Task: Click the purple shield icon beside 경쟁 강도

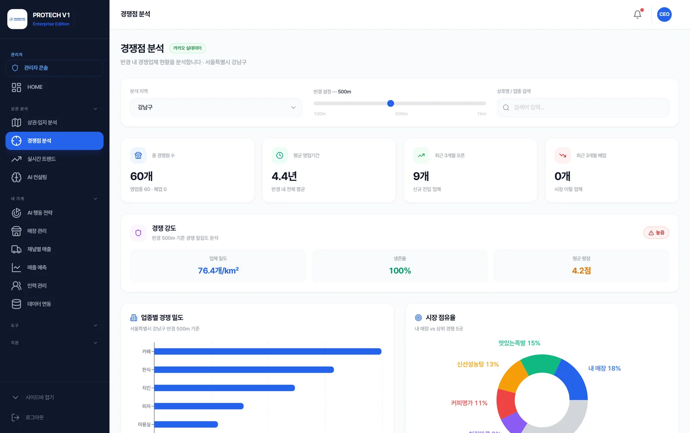Action: [138, 233]
